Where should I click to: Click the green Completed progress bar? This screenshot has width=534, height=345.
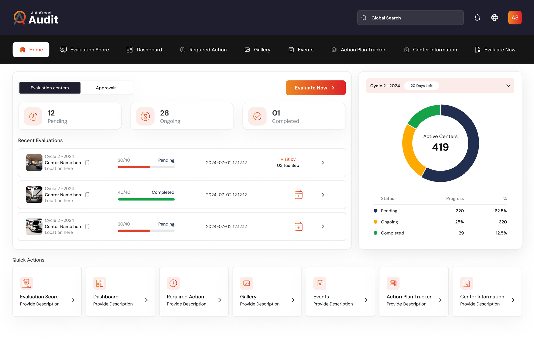point(146,199)
